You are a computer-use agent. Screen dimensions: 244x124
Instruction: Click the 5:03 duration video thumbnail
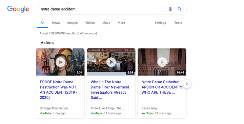111,62
